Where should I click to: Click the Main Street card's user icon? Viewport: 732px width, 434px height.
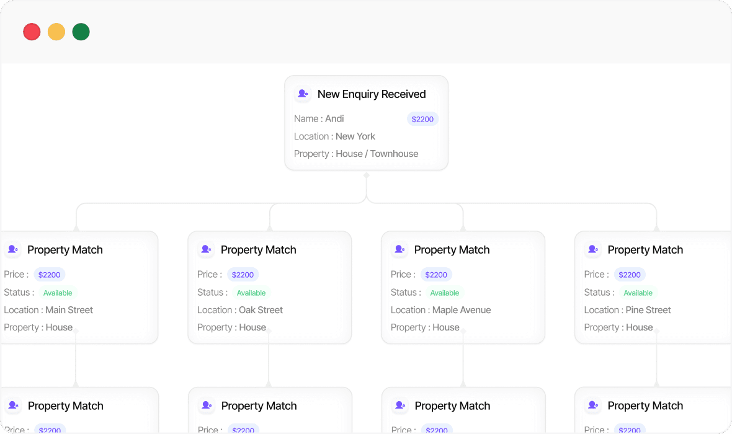pyautogui.click(x=12, y=250)
